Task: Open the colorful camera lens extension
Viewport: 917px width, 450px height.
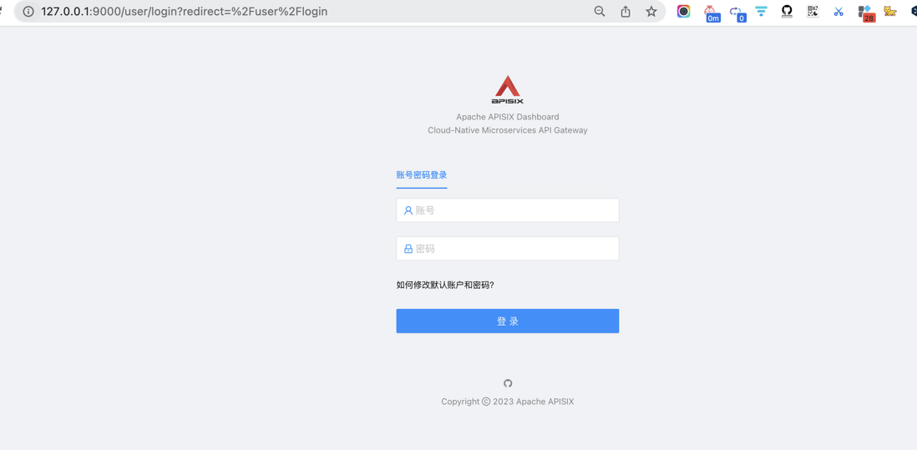Action: [684, 11]
